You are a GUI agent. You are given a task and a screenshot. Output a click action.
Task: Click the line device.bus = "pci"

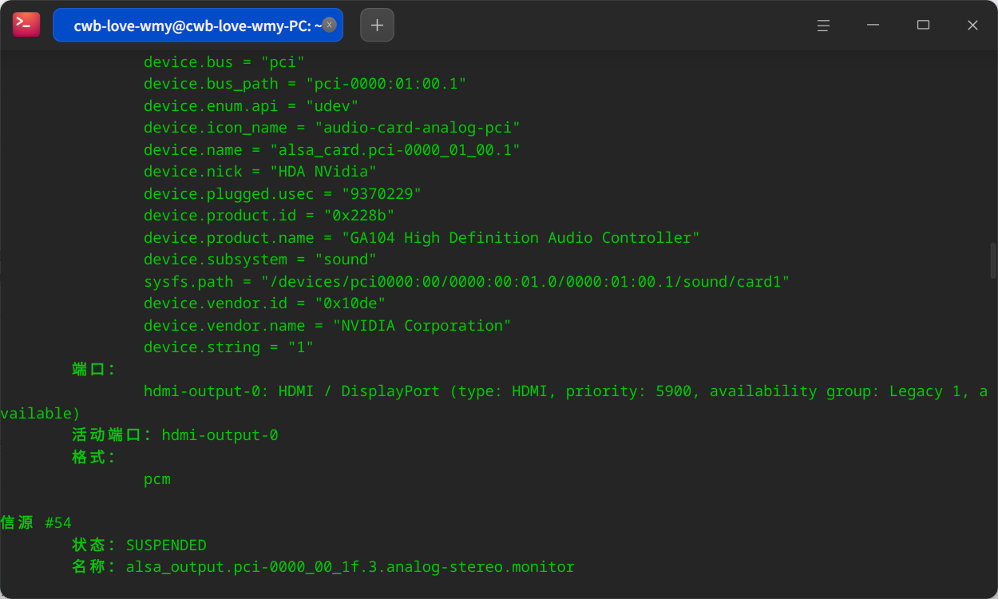click(x=224, y=62)
